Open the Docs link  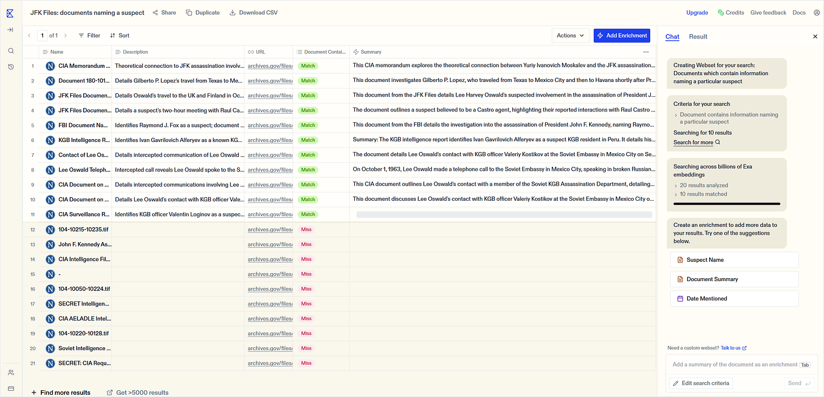pos(799,12)
